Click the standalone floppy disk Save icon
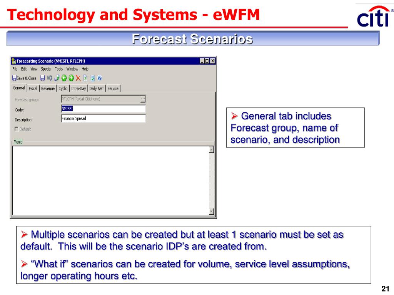The height and width of the screenshot is (295, 394). (x=43, y=78)
